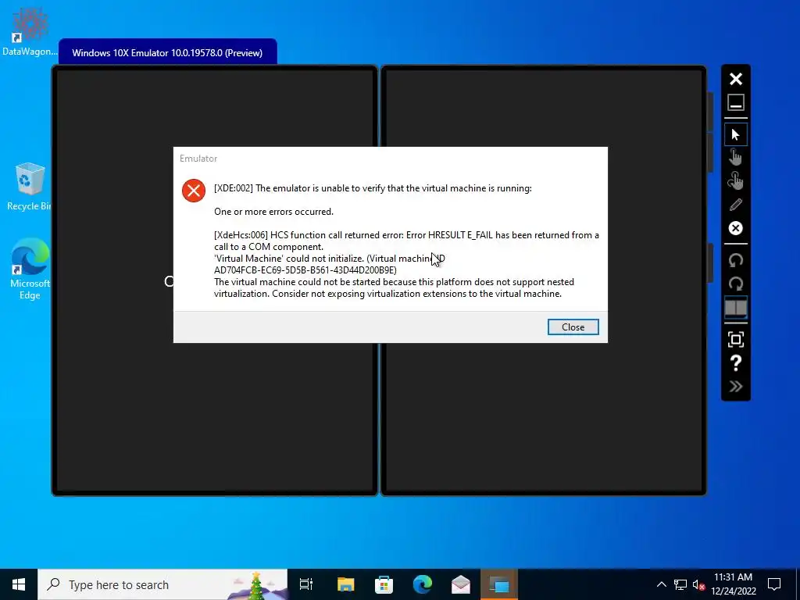
Task: Open the notification center icon
Action: pyautogui.click(x=774, y=584)
